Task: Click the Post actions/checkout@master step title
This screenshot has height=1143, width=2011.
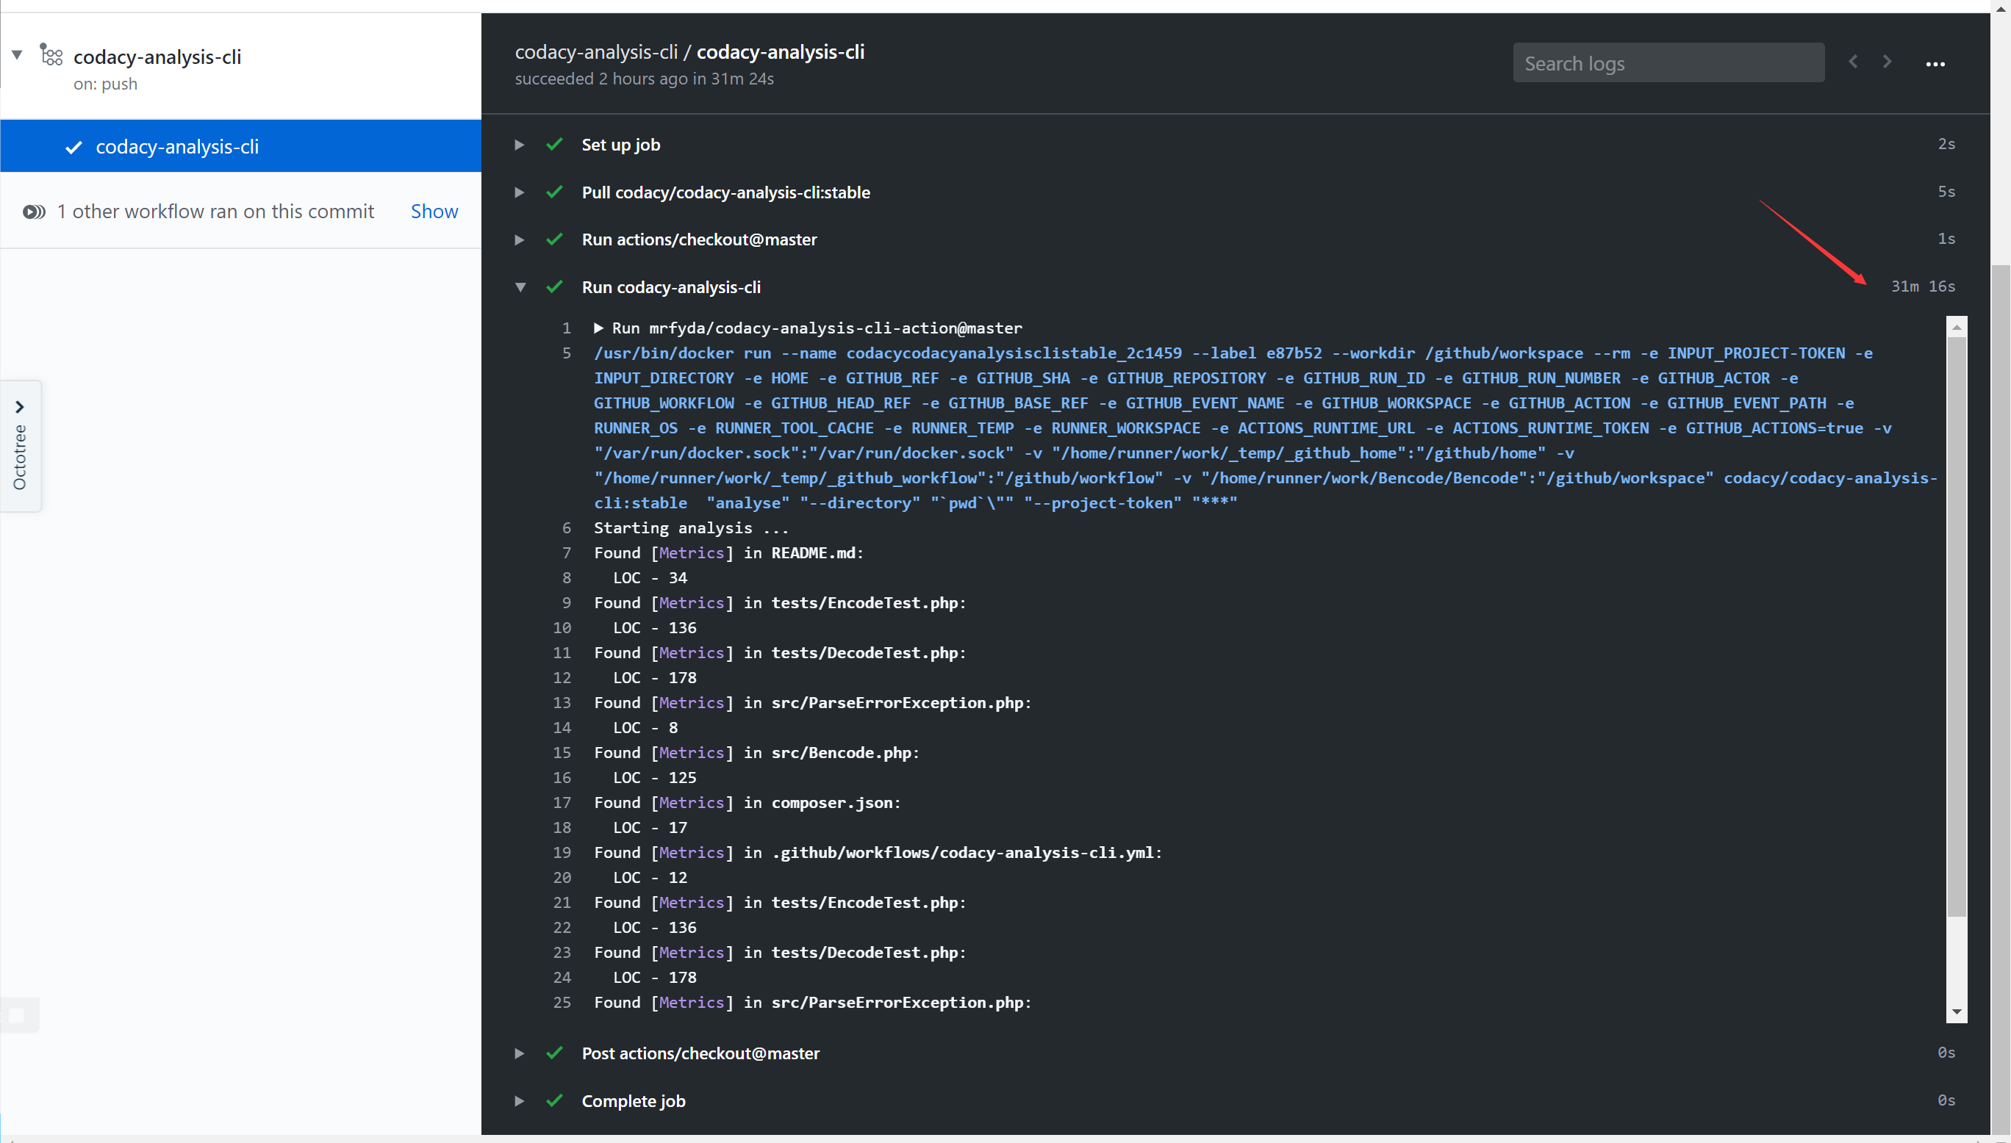Action: 700,1053
